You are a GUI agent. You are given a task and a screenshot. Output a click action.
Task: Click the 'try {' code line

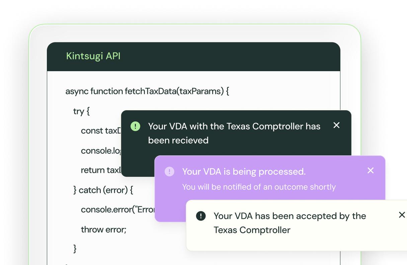[x=81, y=111]
